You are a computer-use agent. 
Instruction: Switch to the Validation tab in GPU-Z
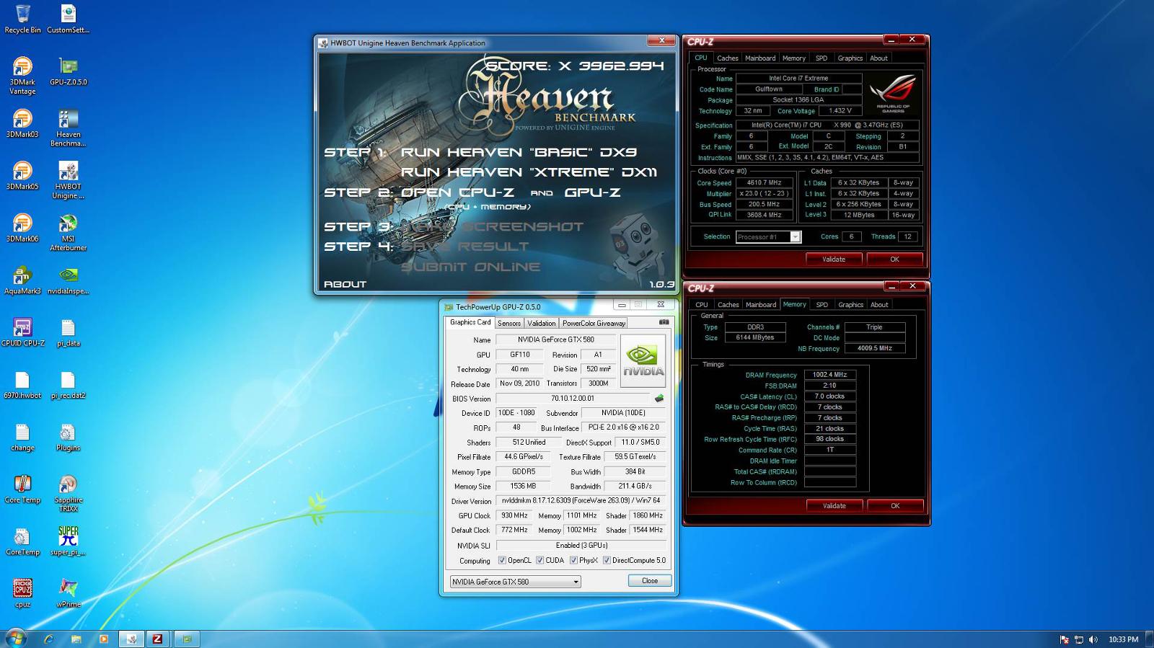[541, 323]
